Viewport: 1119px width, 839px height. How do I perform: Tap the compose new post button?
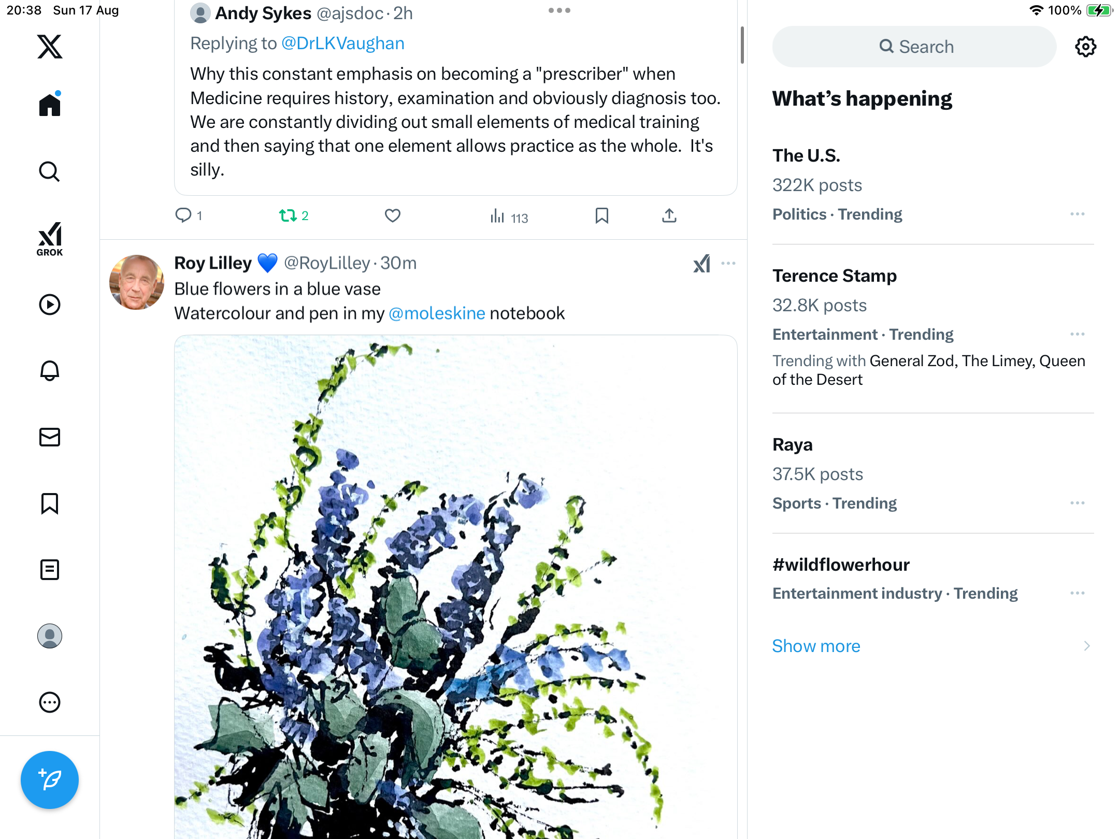(50, 779)
